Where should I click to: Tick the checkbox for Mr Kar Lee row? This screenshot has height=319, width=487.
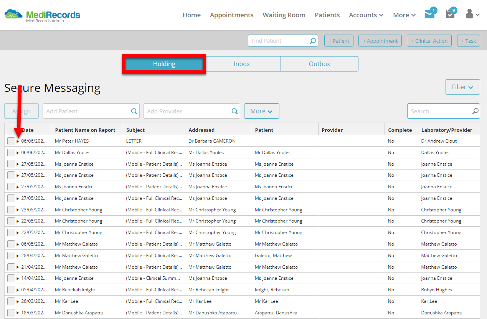(x=11, y=301)
